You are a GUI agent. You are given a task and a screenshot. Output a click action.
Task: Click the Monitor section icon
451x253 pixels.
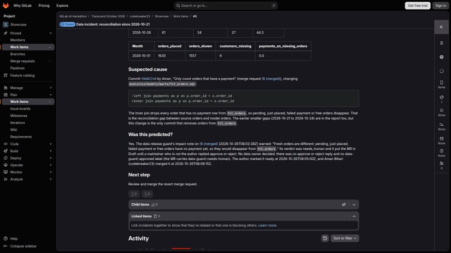click(6, 172)
